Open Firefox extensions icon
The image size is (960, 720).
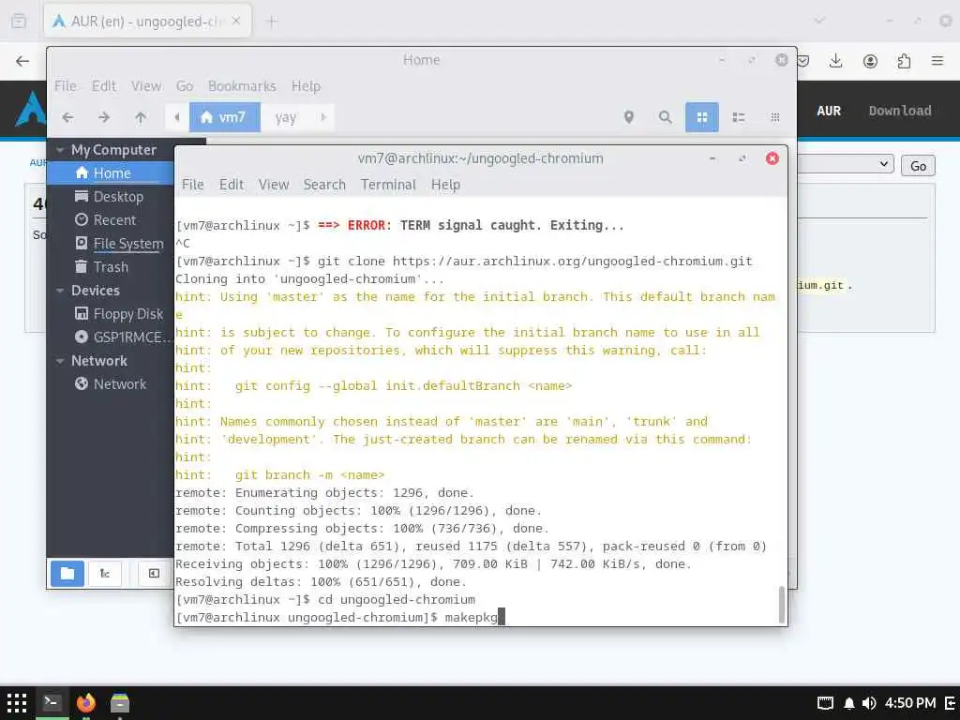904,61
